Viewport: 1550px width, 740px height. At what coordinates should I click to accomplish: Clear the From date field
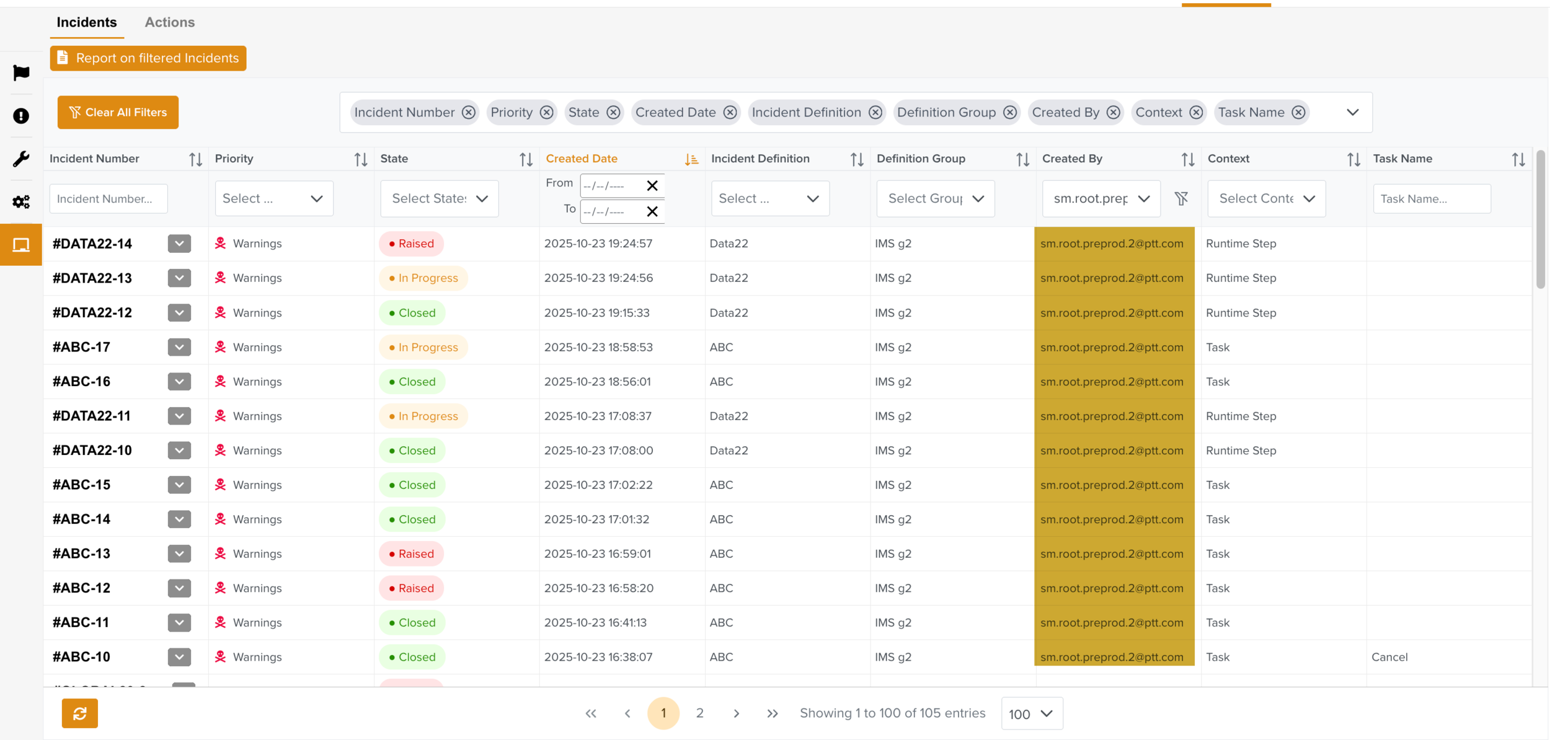pyautogui.click(x=652, y=185)
